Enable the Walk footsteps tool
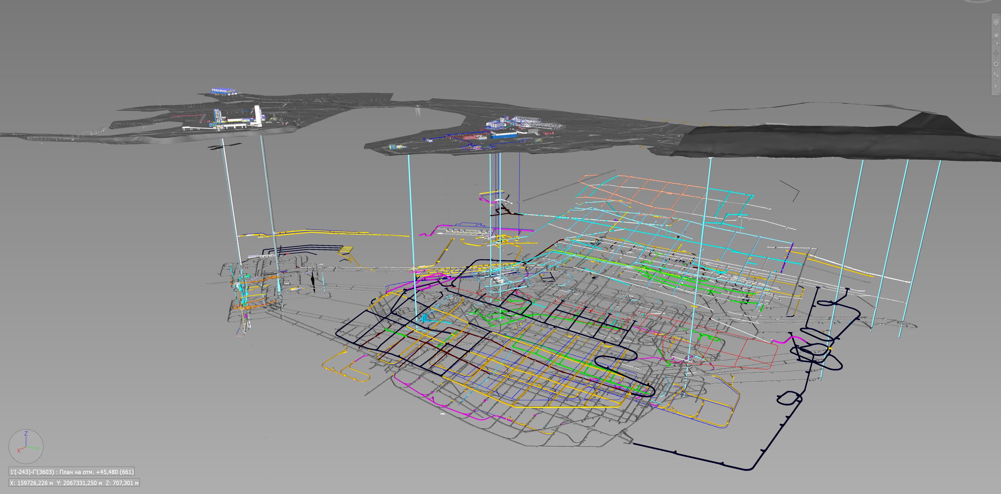The height and width of the screenshot is (494, 1001). tap(996, 75)
